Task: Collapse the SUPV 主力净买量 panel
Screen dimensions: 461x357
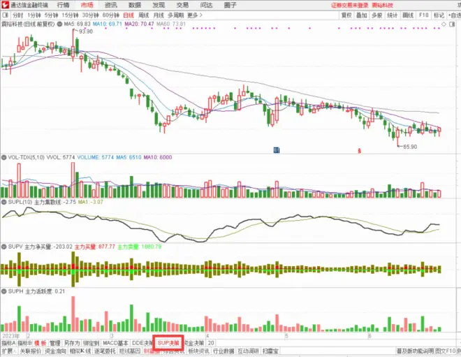Action: coord(3,247)
